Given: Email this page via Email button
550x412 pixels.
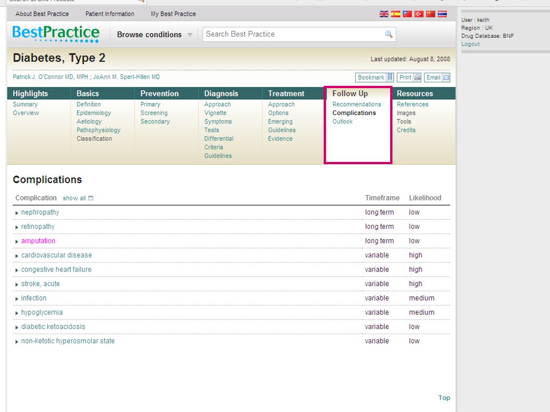Looking at the screenshot, I should point(437,77).
